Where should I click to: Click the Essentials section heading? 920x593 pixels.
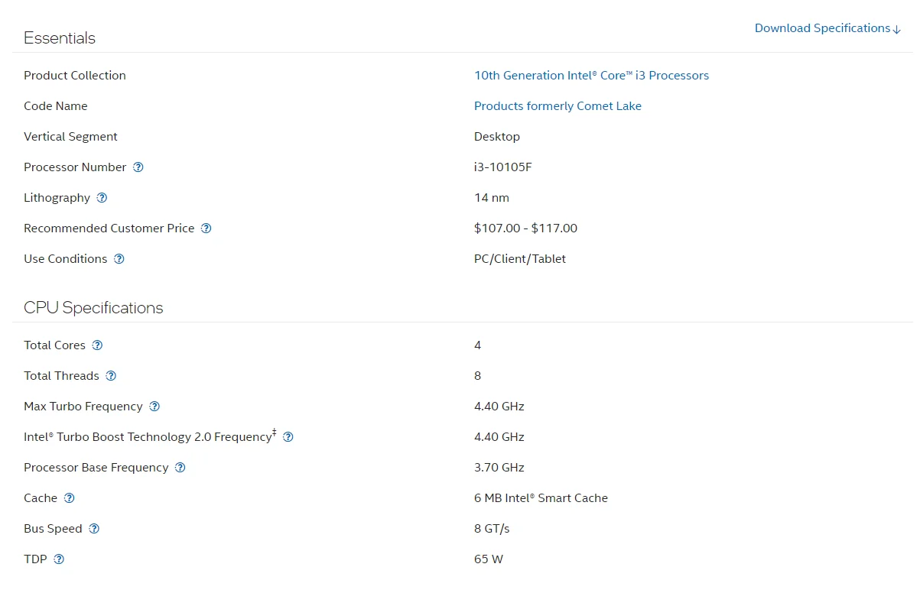60,38
